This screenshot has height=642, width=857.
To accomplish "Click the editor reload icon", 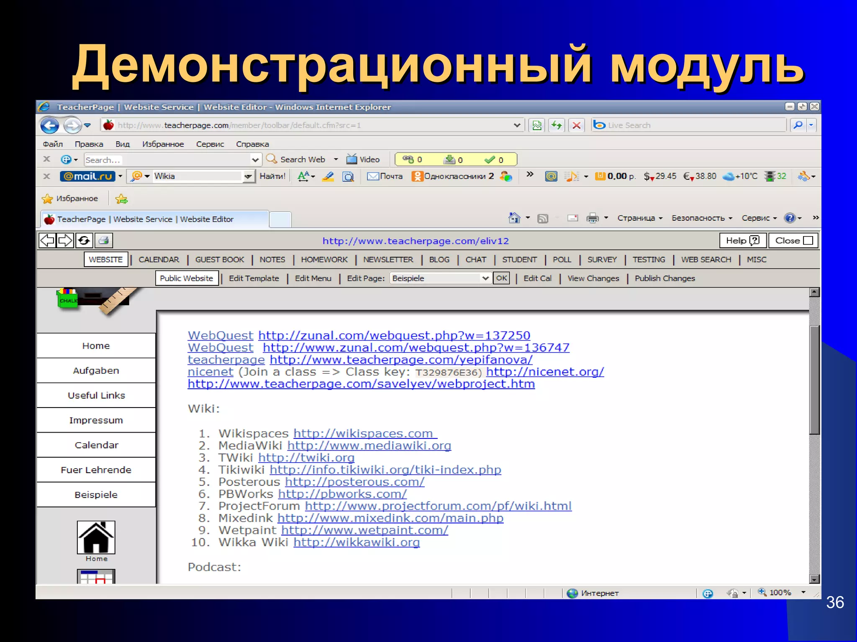I will click(x=84, y=240).
